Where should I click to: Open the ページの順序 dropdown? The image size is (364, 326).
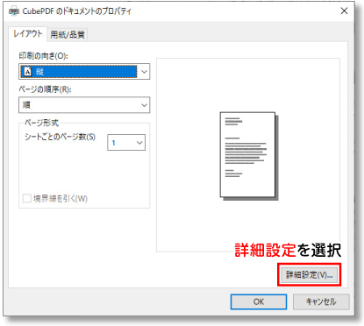[84, 105]
